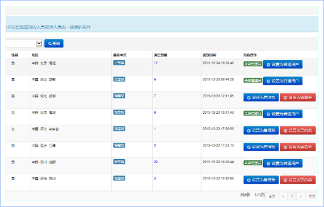Click 设置为管理员 in the 2015-12-24 12:41:05 row
Viewport: 324px width, 207px height.
tap(261, 97)
